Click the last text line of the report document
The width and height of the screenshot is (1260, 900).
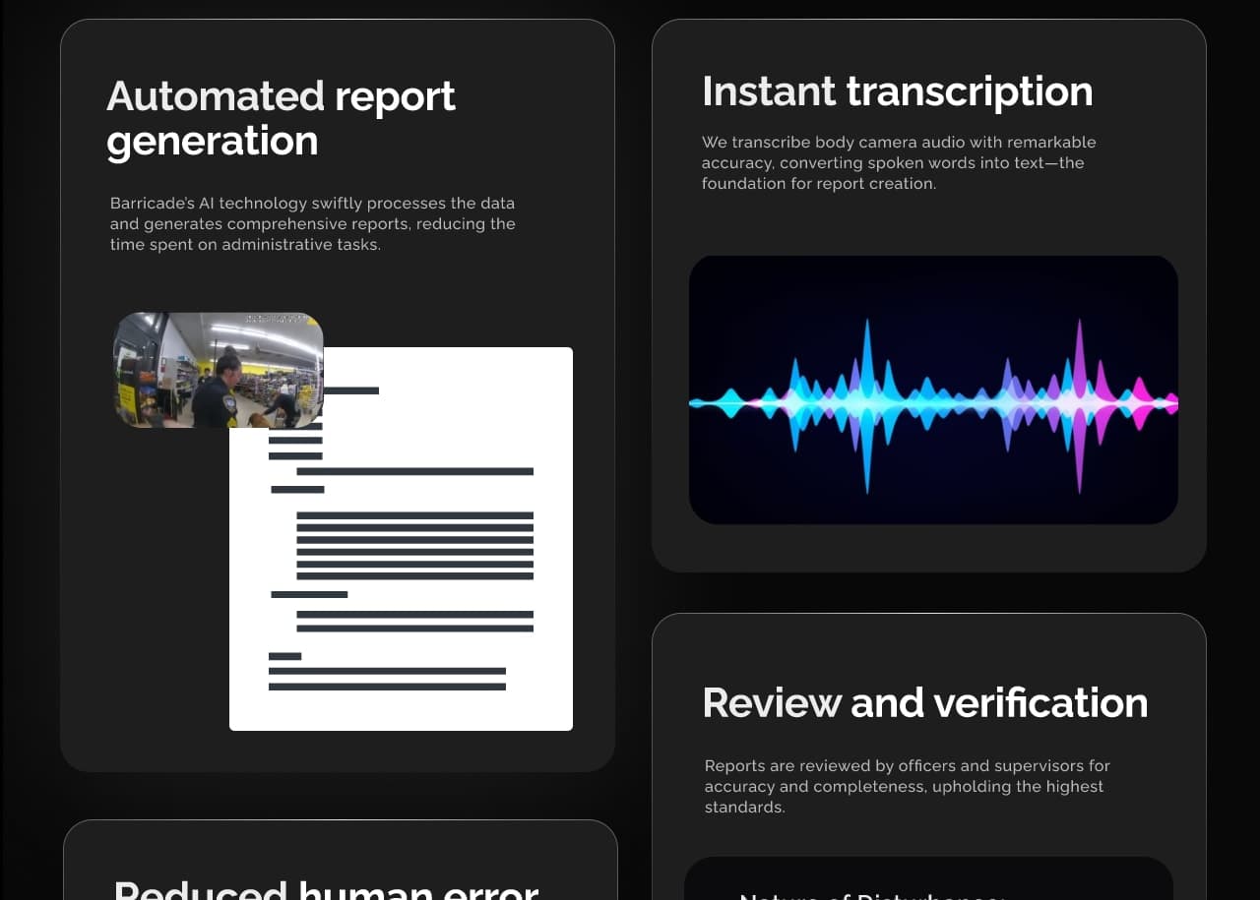[387, 687]
